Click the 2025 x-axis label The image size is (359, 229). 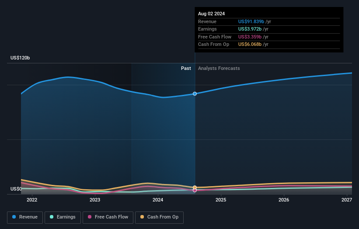[221, 200]
